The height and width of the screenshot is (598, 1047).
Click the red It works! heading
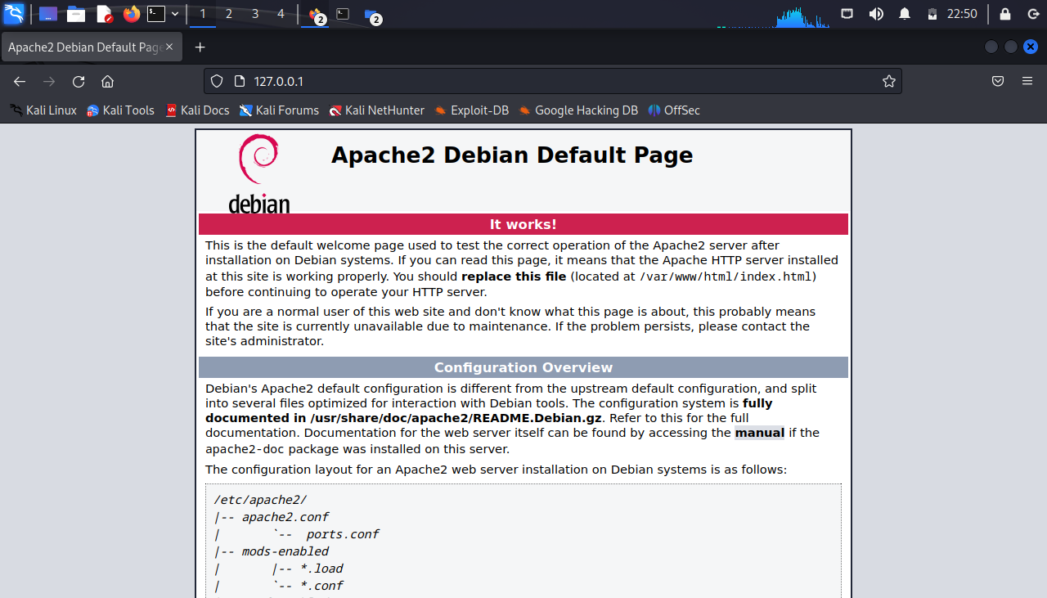click(523, 224)
